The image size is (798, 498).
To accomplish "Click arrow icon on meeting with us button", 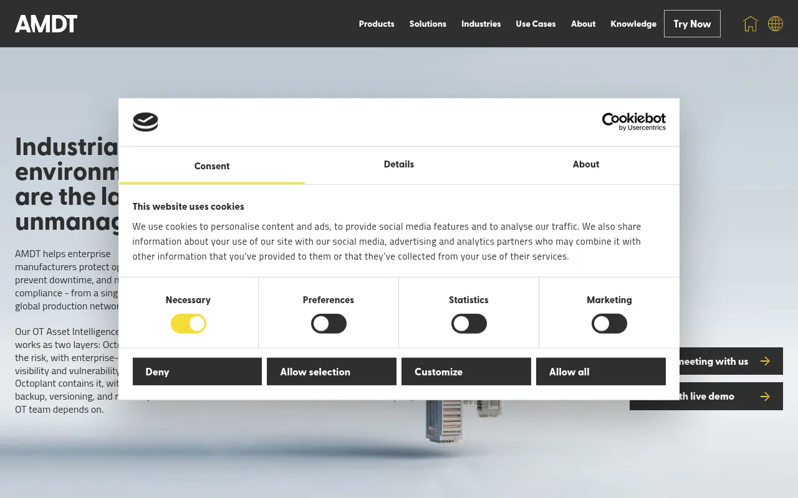I will (x=765, y=361).
